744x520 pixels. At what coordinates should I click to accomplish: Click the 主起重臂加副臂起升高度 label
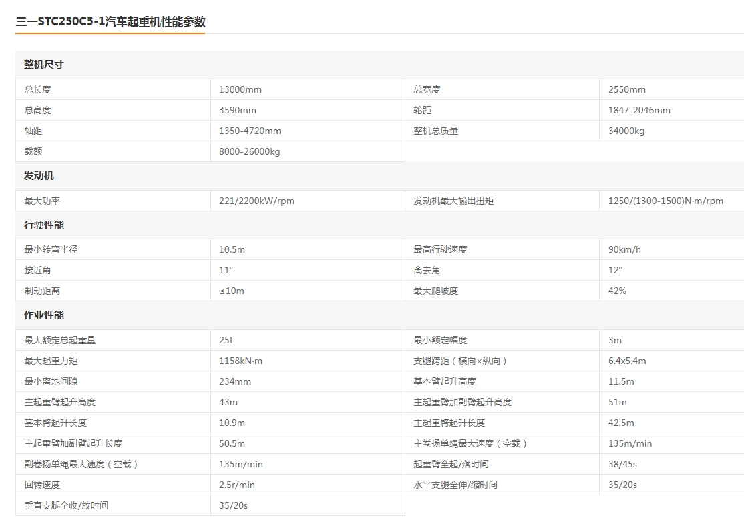click(x=463, y=402)
